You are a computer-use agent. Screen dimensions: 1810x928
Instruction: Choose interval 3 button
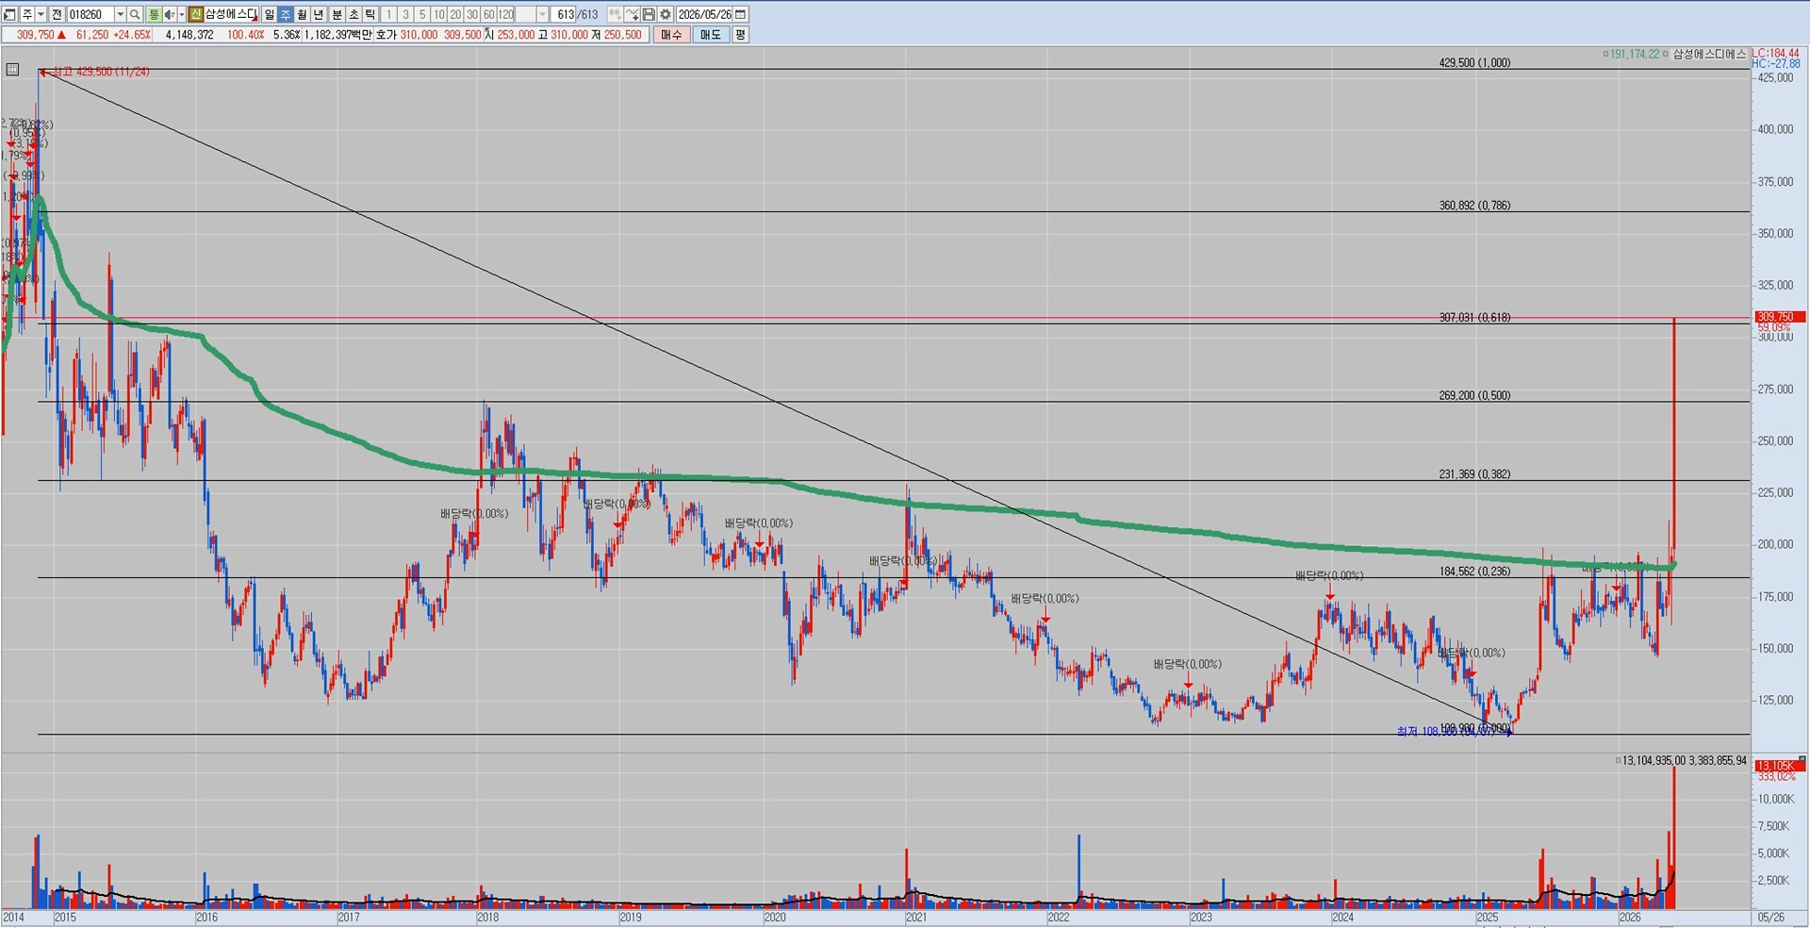405,14
